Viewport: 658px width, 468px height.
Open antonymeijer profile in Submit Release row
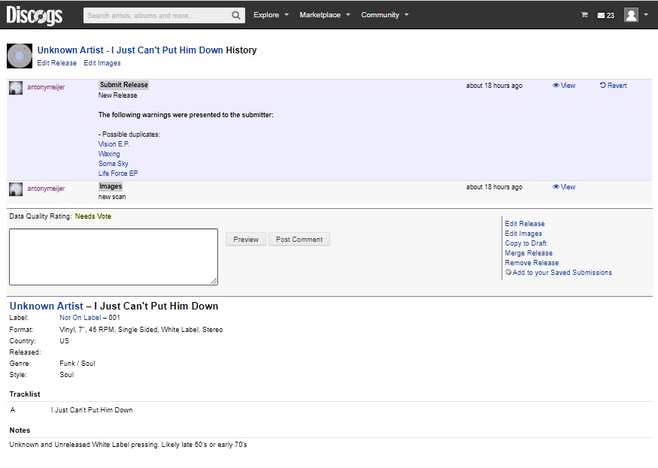(46, 87)
